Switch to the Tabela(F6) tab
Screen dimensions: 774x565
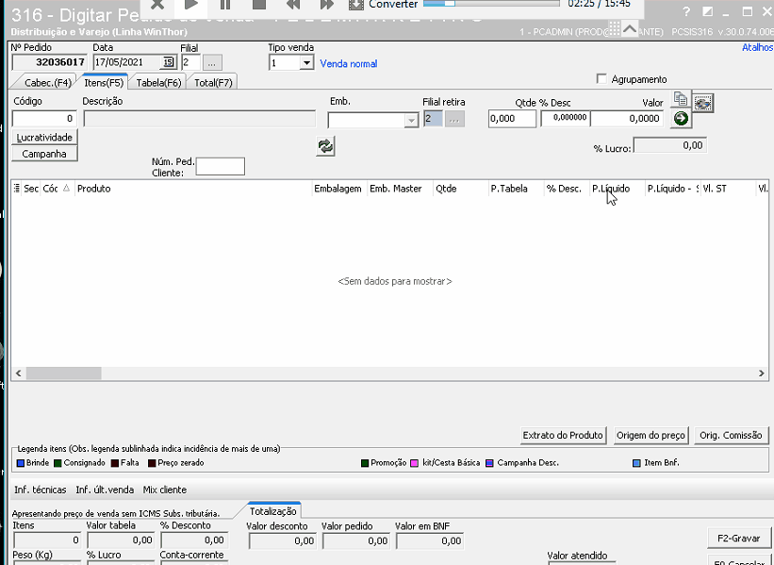[158, 82]
